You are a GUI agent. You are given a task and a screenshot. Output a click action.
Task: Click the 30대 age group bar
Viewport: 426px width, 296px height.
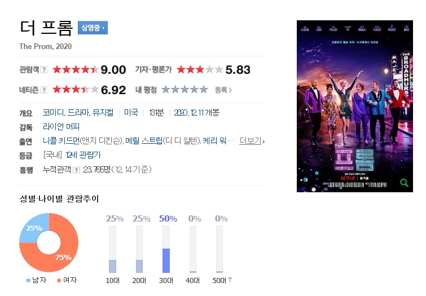click(x=166, y=249)
